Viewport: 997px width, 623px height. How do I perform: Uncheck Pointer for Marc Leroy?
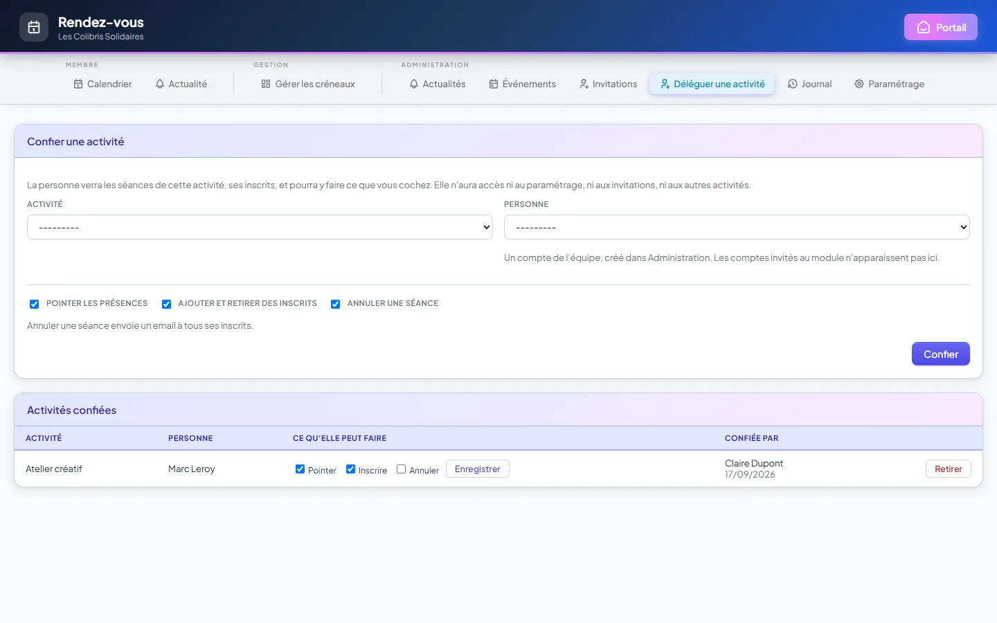[x=300, y=469]
